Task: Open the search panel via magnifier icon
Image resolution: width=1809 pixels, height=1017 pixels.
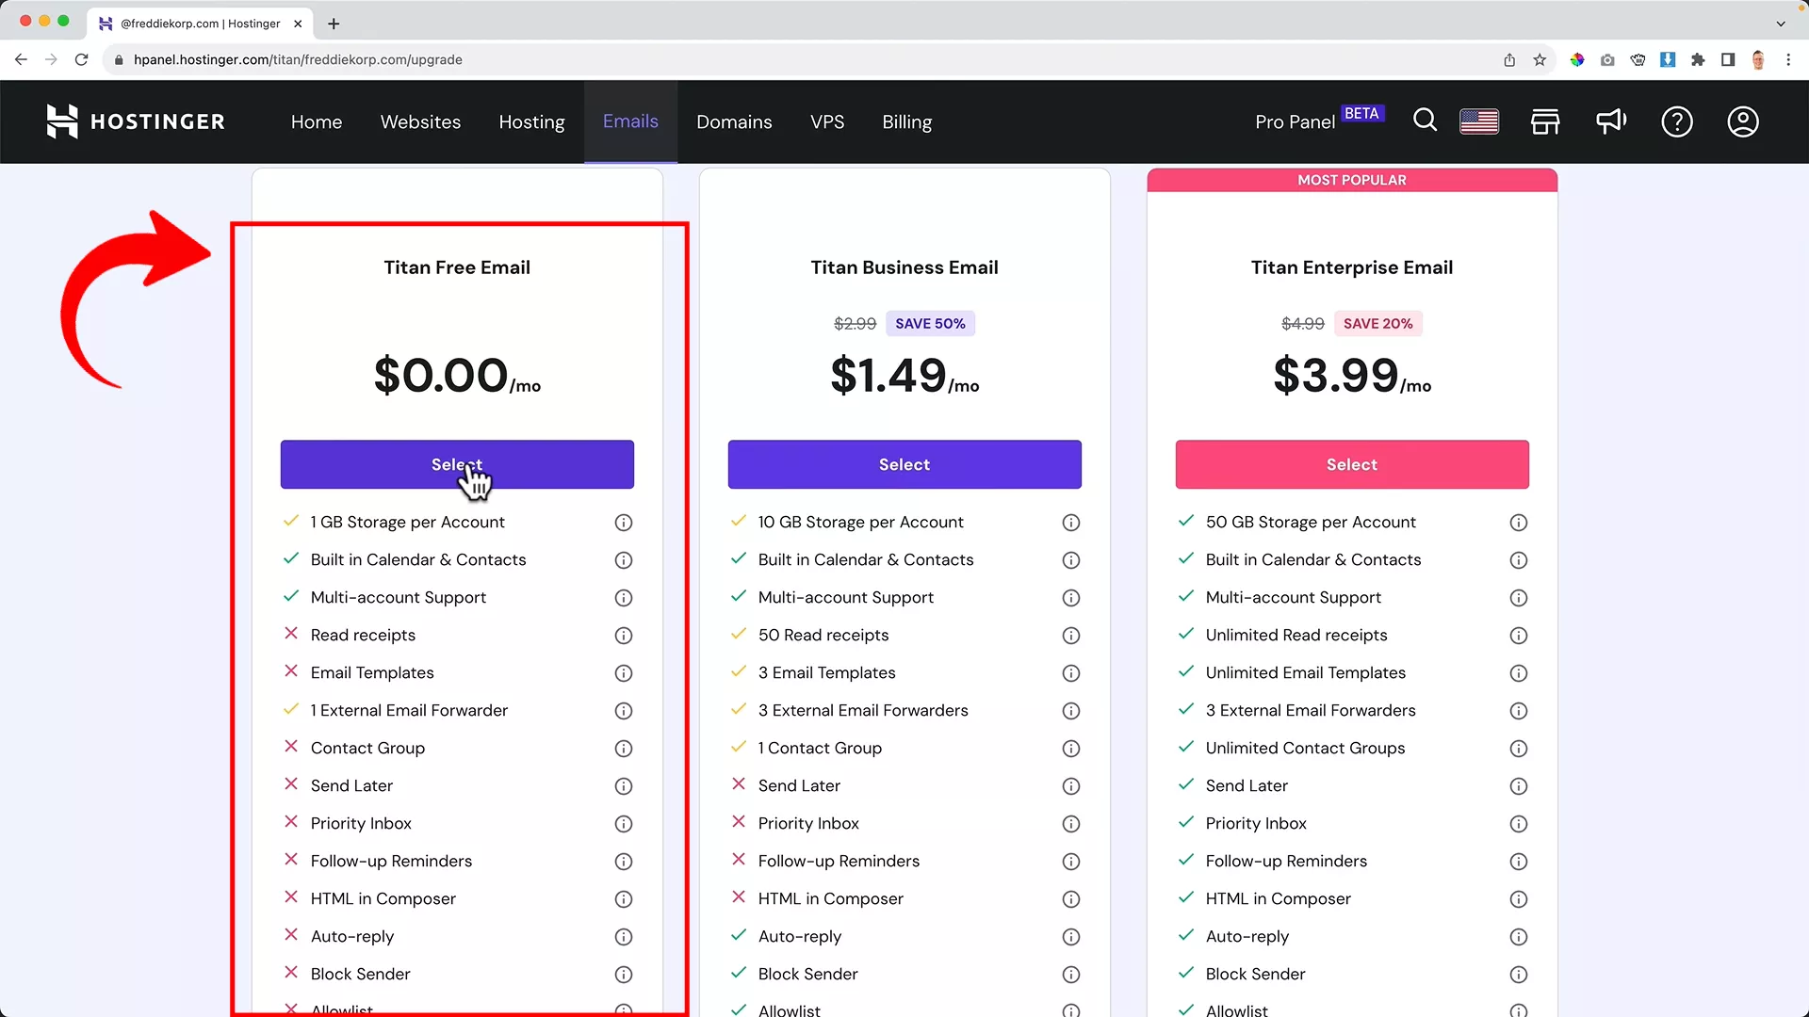Action: [1425, 121]
